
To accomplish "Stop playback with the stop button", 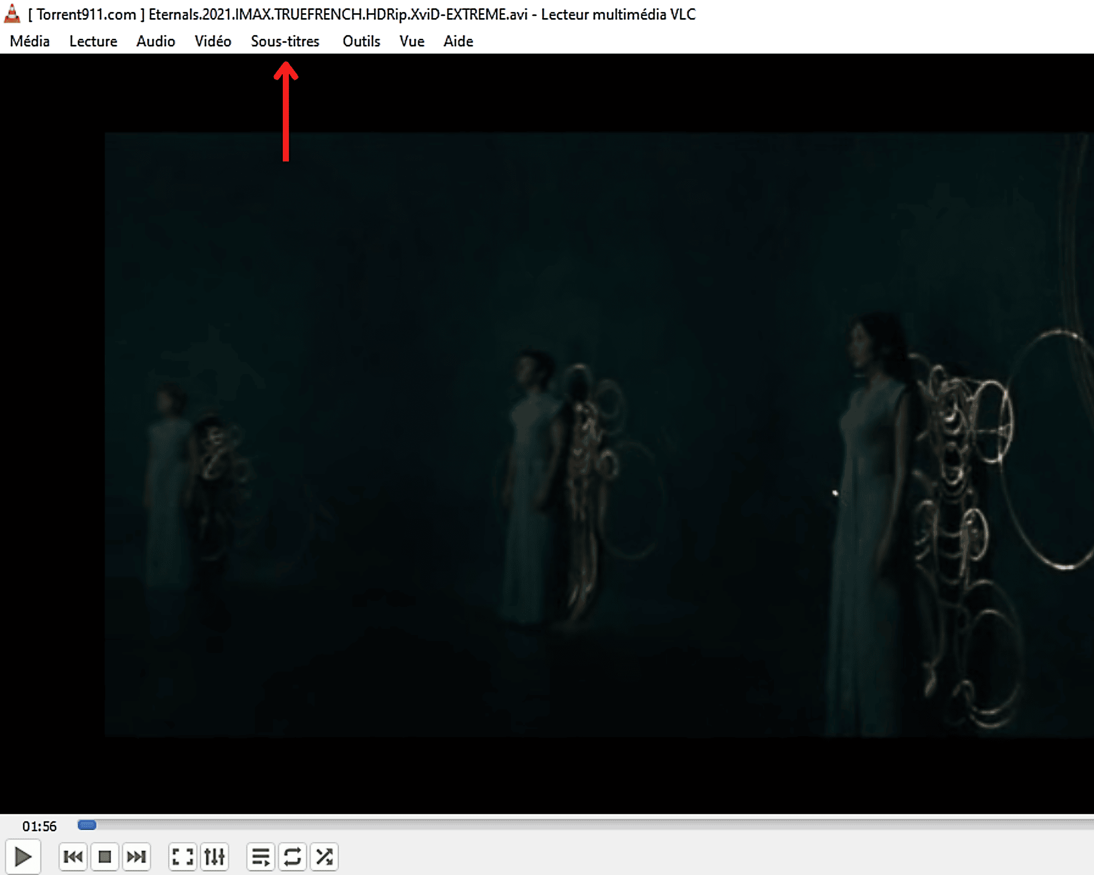I will [104, 856].
